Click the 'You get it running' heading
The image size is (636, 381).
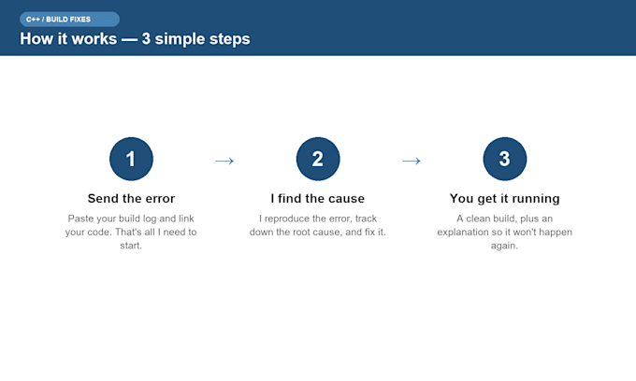tap(504, 198)
